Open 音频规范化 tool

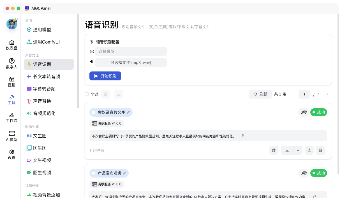(x=49, y=113)
